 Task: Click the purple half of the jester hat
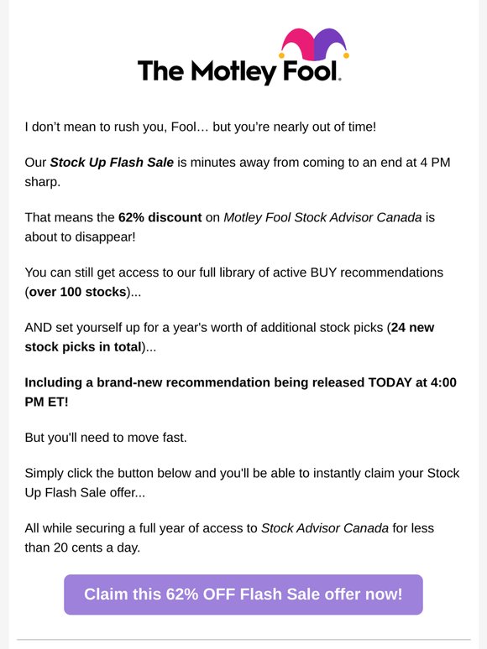click(330, 44)
